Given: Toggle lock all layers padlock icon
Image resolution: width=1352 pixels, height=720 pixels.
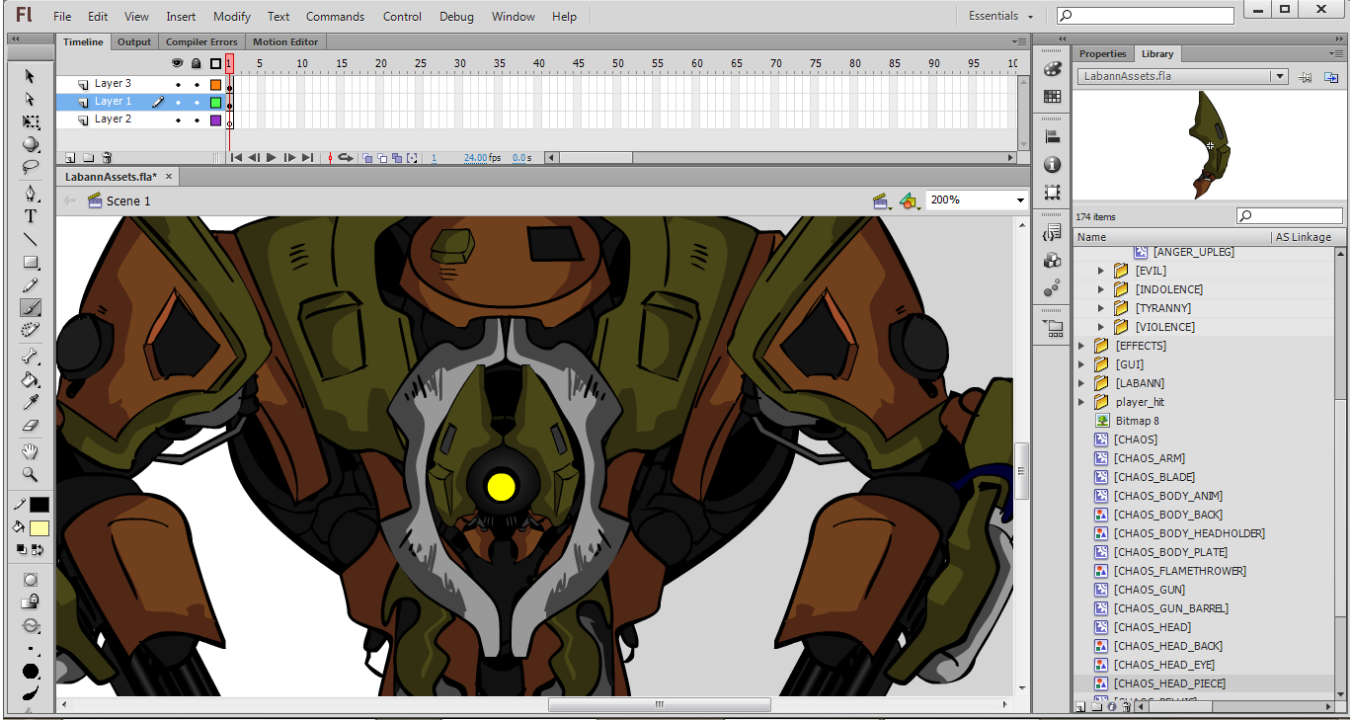Looking at the screenshot, I should coord(197,63).
